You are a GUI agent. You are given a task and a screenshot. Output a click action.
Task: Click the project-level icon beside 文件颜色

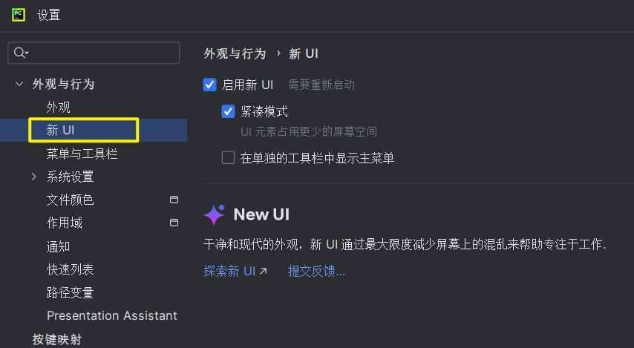(x=174, y=200)
